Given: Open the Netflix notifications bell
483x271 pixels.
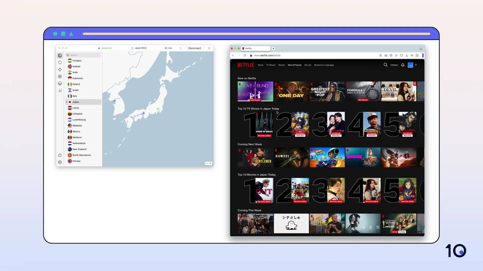Looking at the screenshot, I should click(x=403, y=65).
